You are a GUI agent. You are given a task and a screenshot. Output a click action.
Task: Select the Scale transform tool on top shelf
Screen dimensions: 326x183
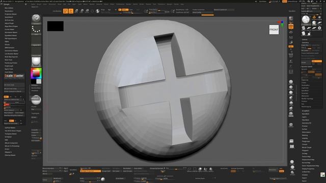[81, 11]
